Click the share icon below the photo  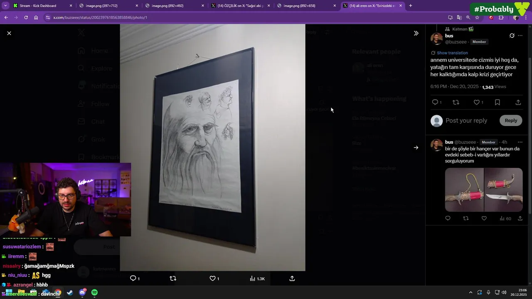click(292, 278)
